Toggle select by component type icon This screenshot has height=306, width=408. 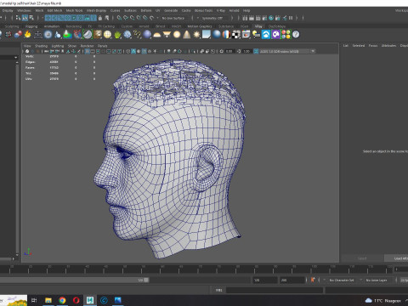[31, 18]
